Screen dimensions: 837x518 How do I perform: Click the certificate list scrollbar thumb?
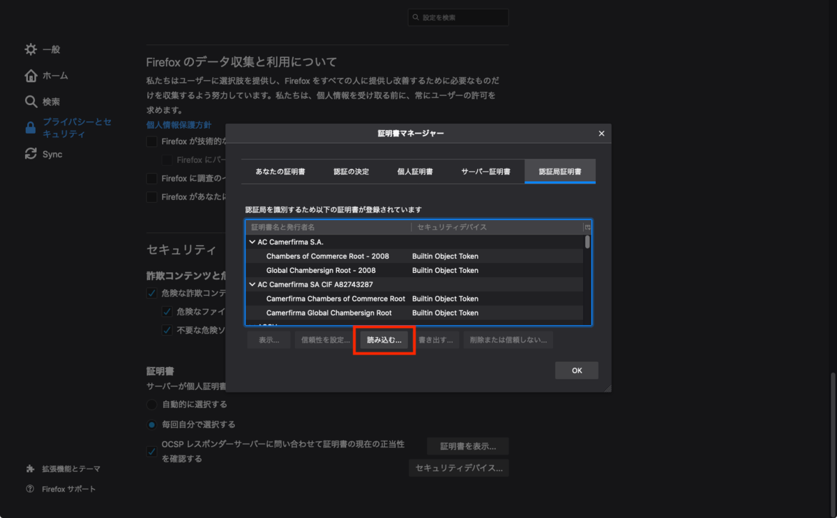(587, 242)
